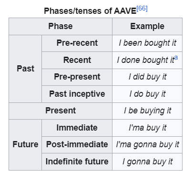Click the Phase column header
The image size is (193, 172).
61,26
